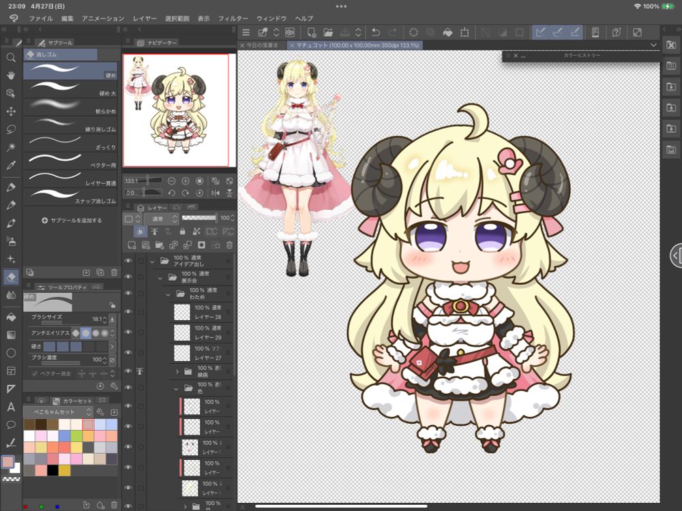This screenshot has height=511, width=682.
Task: Toggle visibility of レイヤー 29
Action: tap(128, 332)
